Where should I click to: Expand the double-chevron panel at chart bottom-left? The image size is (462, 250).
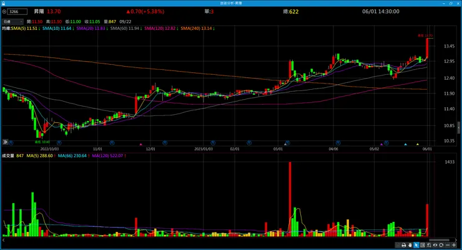5,142
